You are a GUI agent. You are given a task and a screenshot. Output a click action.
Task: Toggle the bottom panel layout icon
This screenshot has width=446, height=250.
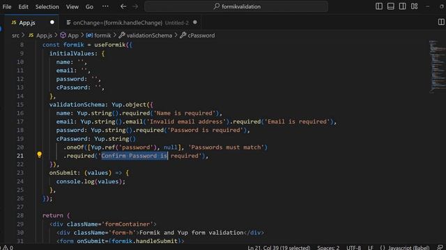tap(390, 6)
